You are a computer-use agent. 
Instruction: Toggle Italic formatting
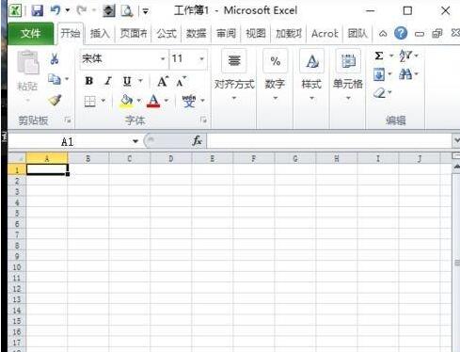pos(108,81)
